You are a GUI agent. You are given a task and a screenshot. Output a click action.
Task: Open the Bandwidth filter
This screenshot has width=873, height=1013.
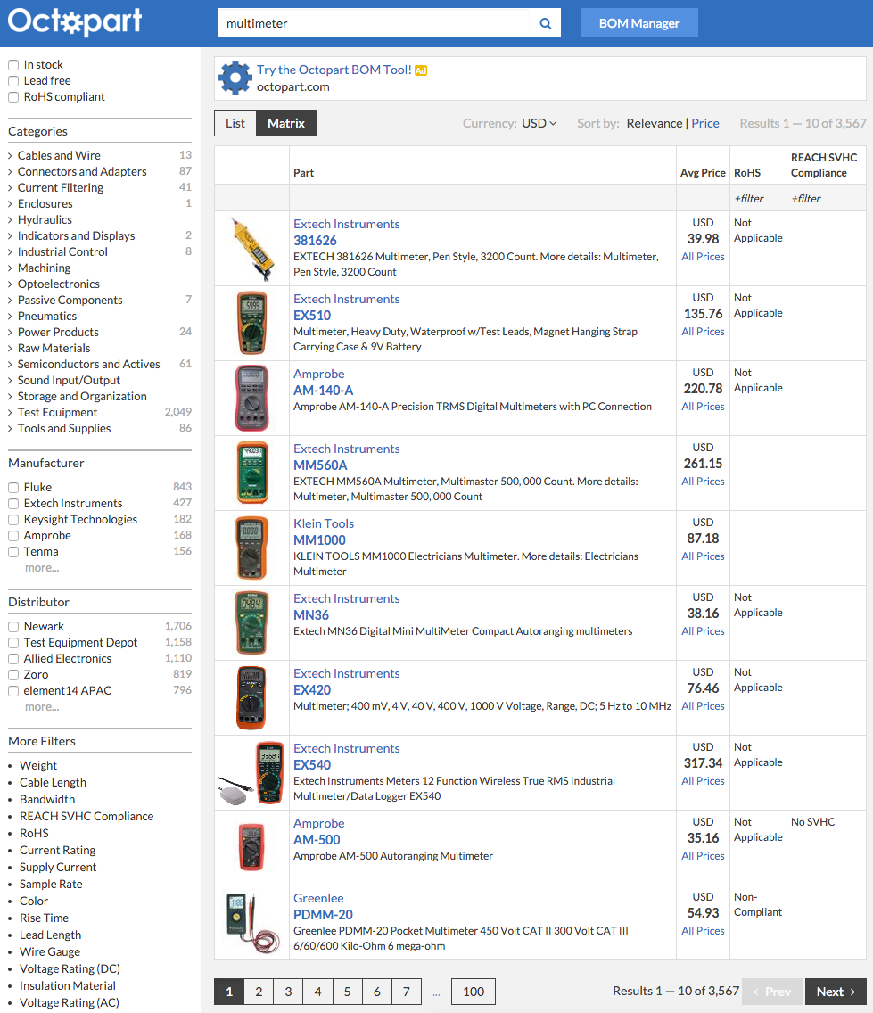pos(47,800)
